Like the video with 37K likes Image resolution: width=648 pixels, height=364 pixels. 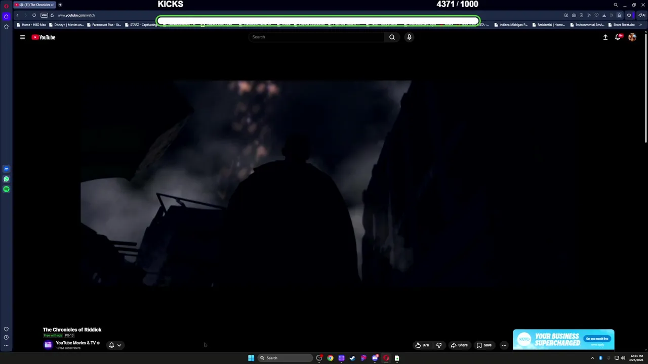click(422, 345)
